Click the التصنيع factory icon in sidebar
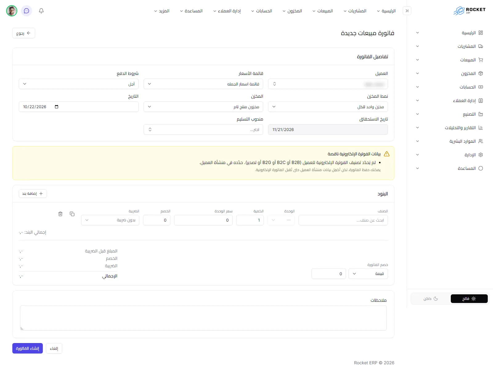The height and width of the screenshot is (372, 493). [x=481, y=114]
